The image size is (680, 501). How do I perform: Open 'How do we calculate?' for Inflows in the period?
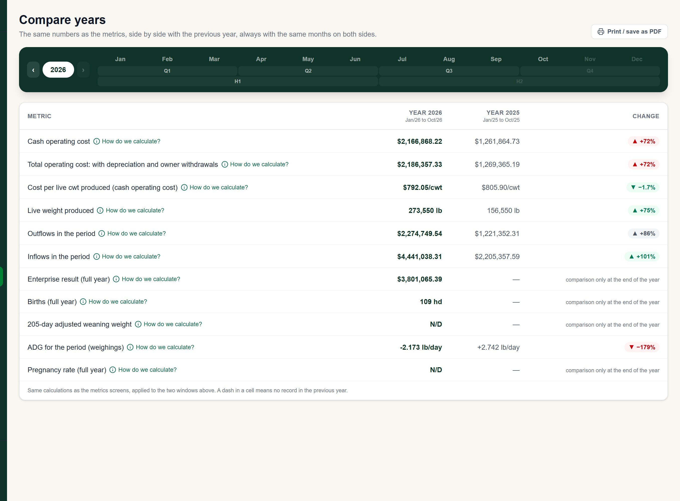131,257
